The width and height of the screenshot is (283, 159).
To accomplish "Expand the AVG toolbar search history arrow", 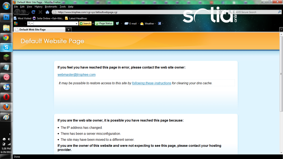I will click(x=77, y=24).
